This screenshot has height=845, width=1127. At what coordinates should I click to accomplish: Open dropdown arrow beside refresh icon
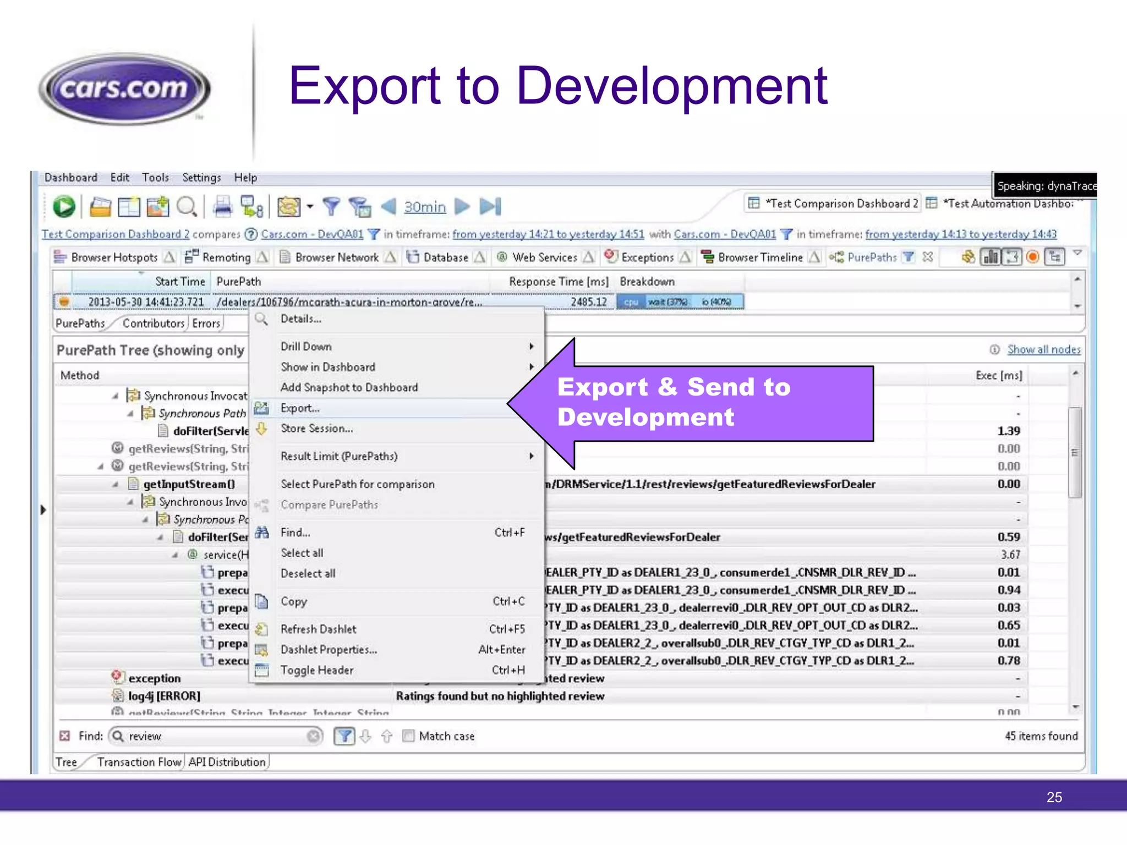(310, 207)
